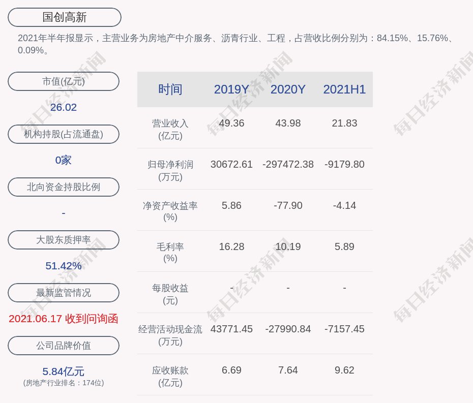
Task: Click the 时间 column header
Action: click(170, 89)
